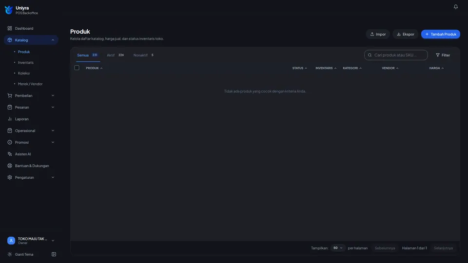Focus the Cari produk atau SKU field
Viewport: 468px width, 263px height.
pos(396,55)
